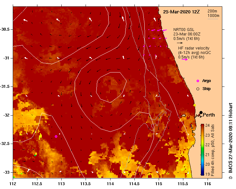Screen dimensions: 236x189
Task: Click the black Perth city dot
Action: click(201, 113)
